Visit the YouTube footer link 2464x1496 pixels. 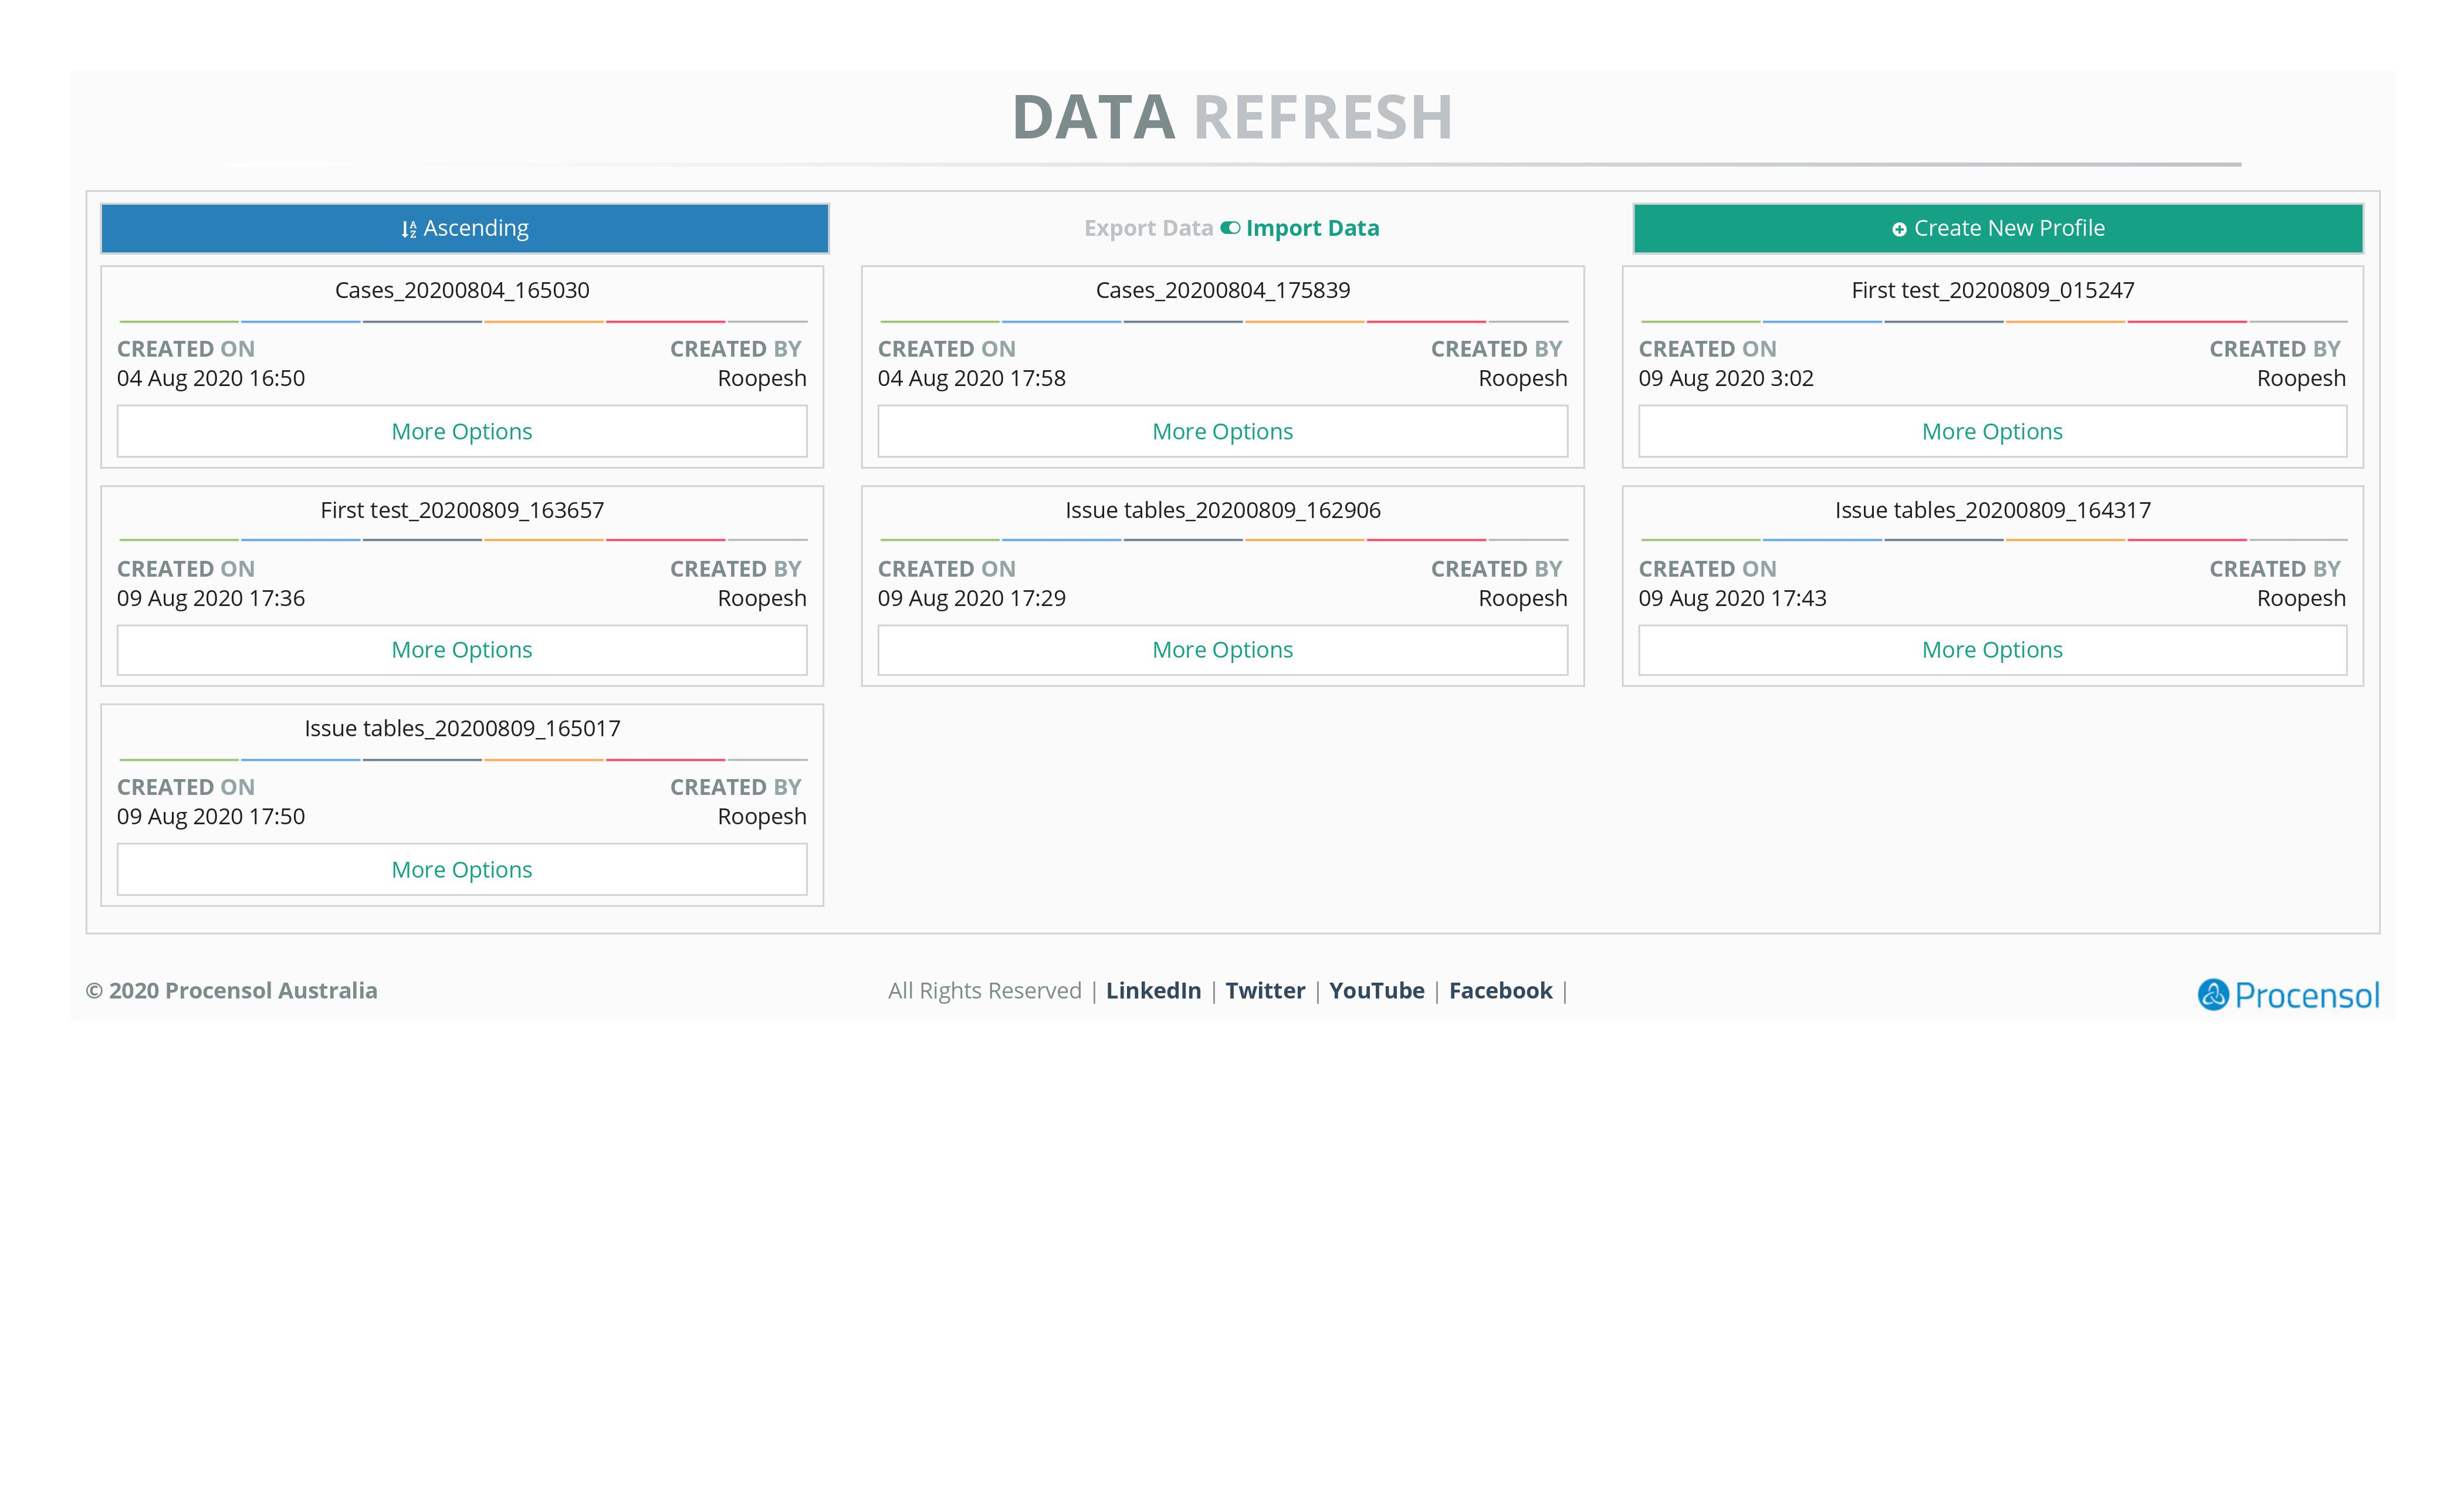[1376, 990]
